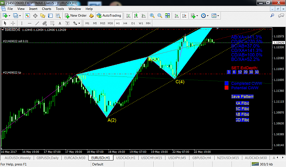Open the search magnifier icon
Image resolution: width=286 pixels, height=167 pixels.
coord(272,15)
